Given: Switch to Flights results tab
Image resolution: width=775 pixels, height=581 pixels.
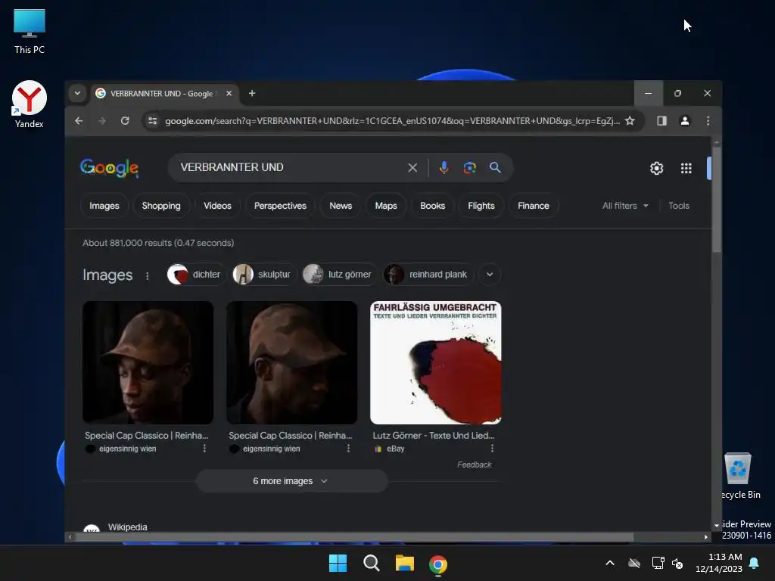Looking at the screenshot, I should (481, 206).
